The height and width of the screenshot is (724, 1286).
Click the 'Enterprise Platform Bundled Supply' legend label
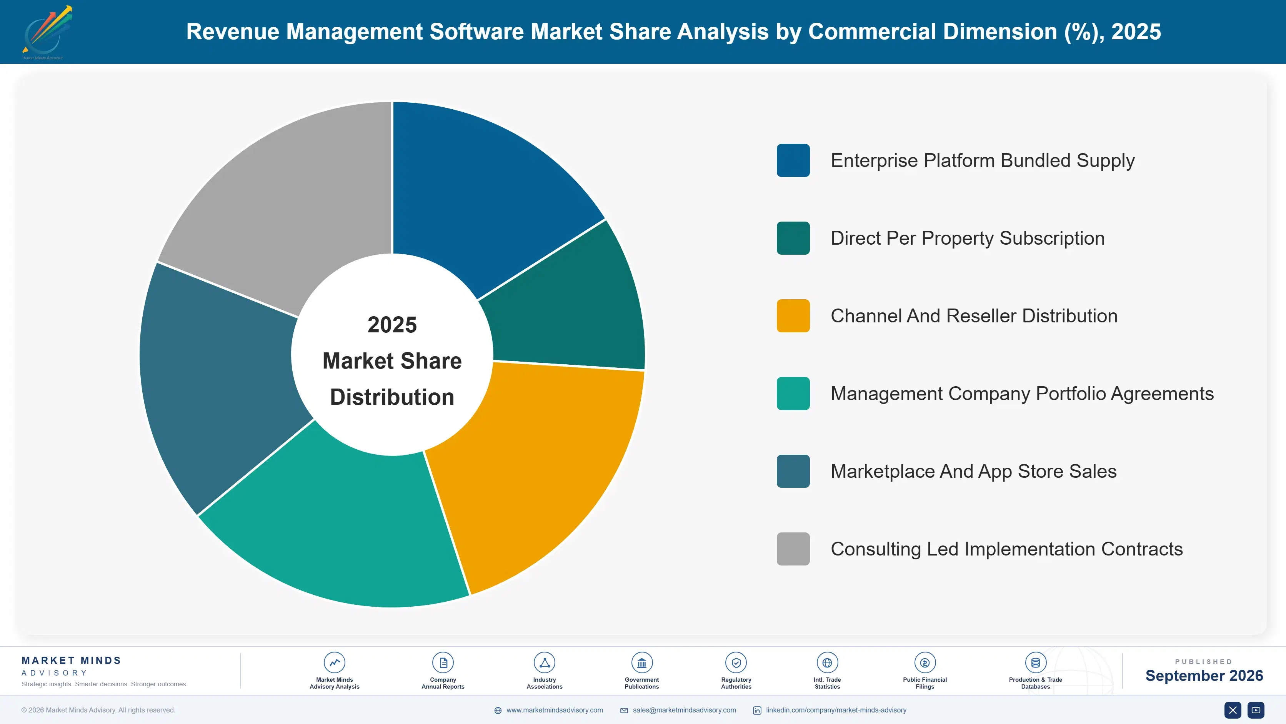pos(983,161)
